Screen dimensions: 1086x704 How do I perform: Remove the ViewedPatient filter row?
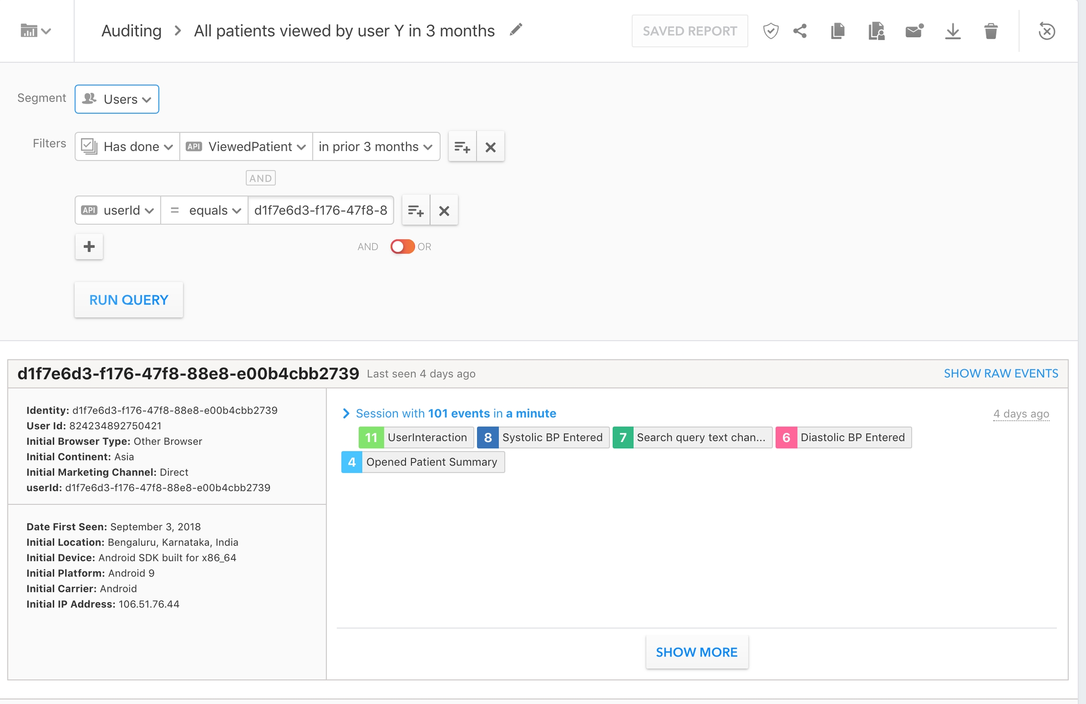[490, 147]
